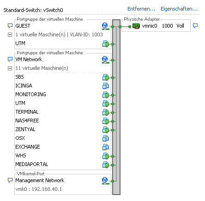Click the running SBS VM icon
The height and width of the screenshot is (201, 205).
106,77
